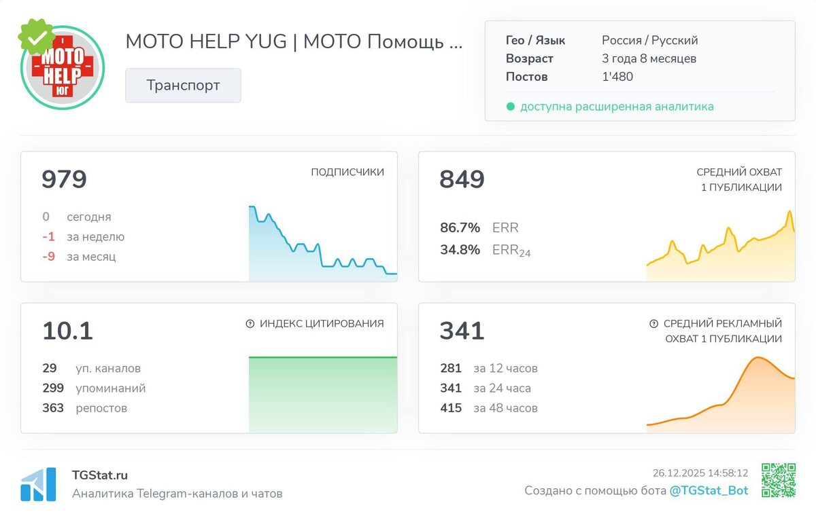Click the 299 упоминаний row
Viewport: 816px width, 512px height.
click(94, 388)
